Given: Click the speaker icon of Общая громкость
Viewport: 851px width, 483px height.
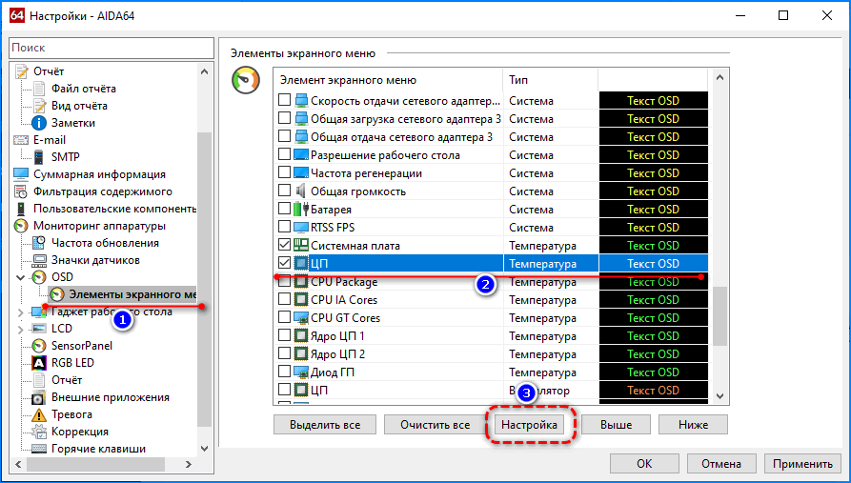Looking at the screenshot, I should 301,191.
